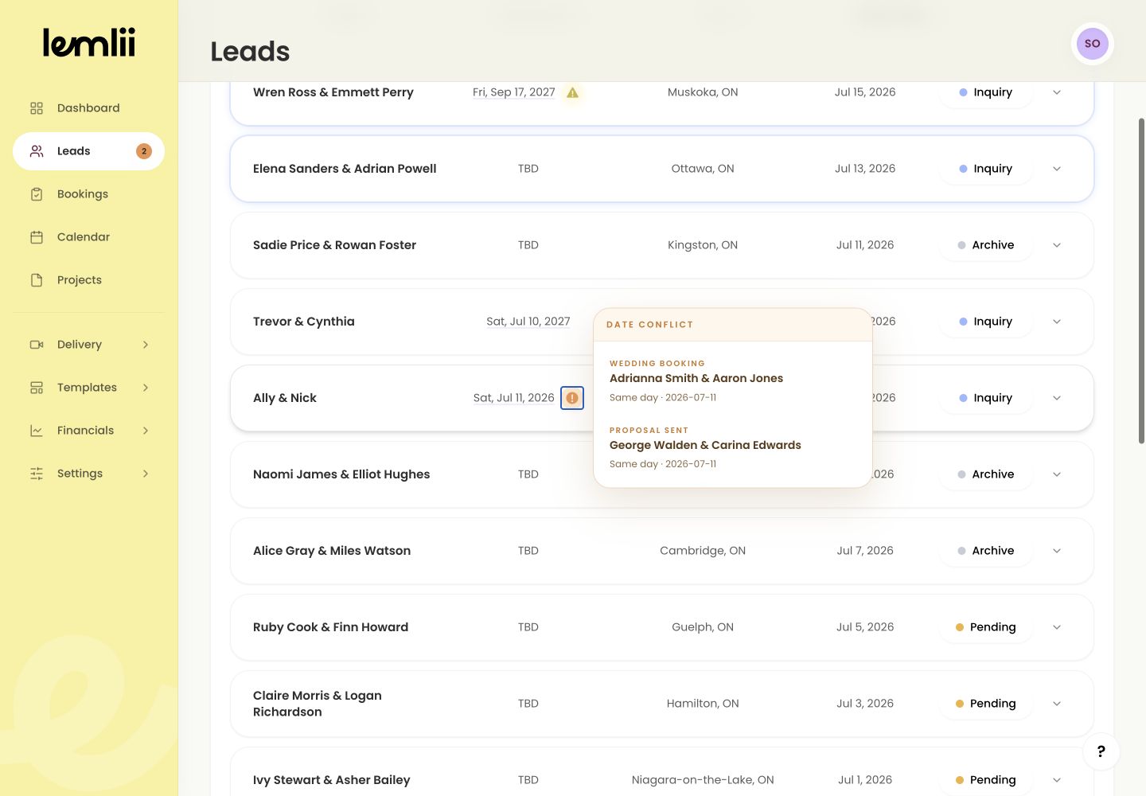The height and width of the screenshot is (796, 1146).
Task: Open the George Walden & Carina Edwards proposal
Action: [x=733, y=447]
